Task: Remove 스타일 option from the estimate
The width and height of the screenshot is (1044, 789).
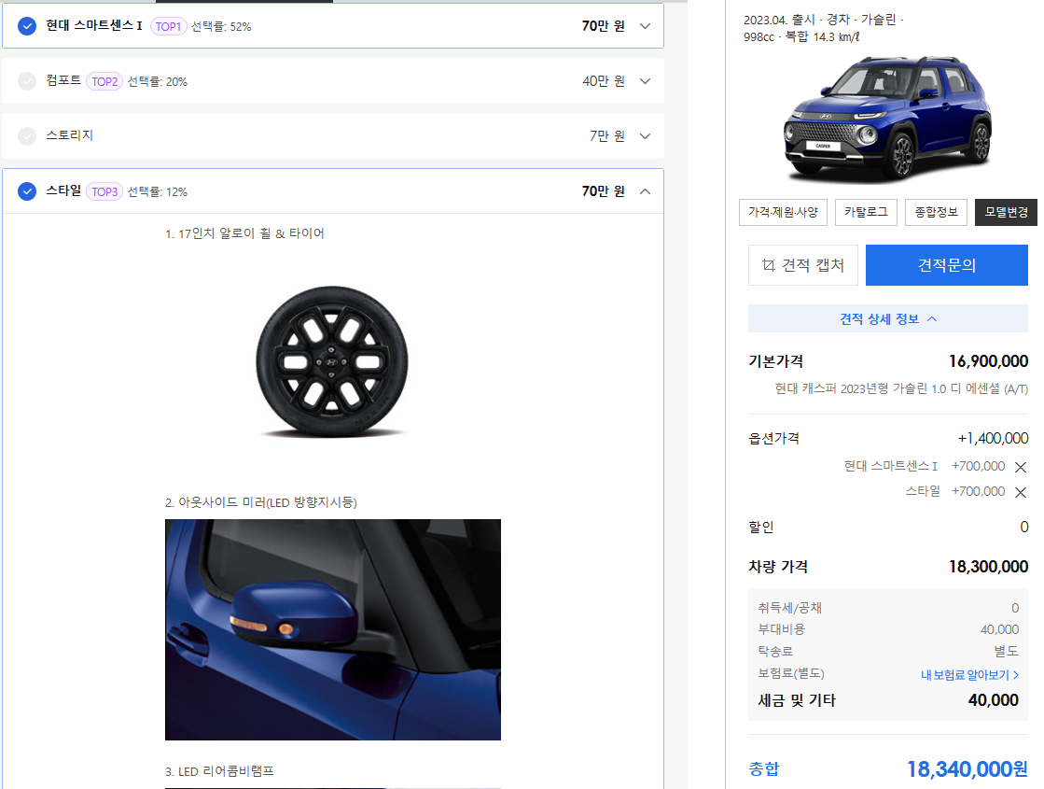Action: tap(1020, 492)
